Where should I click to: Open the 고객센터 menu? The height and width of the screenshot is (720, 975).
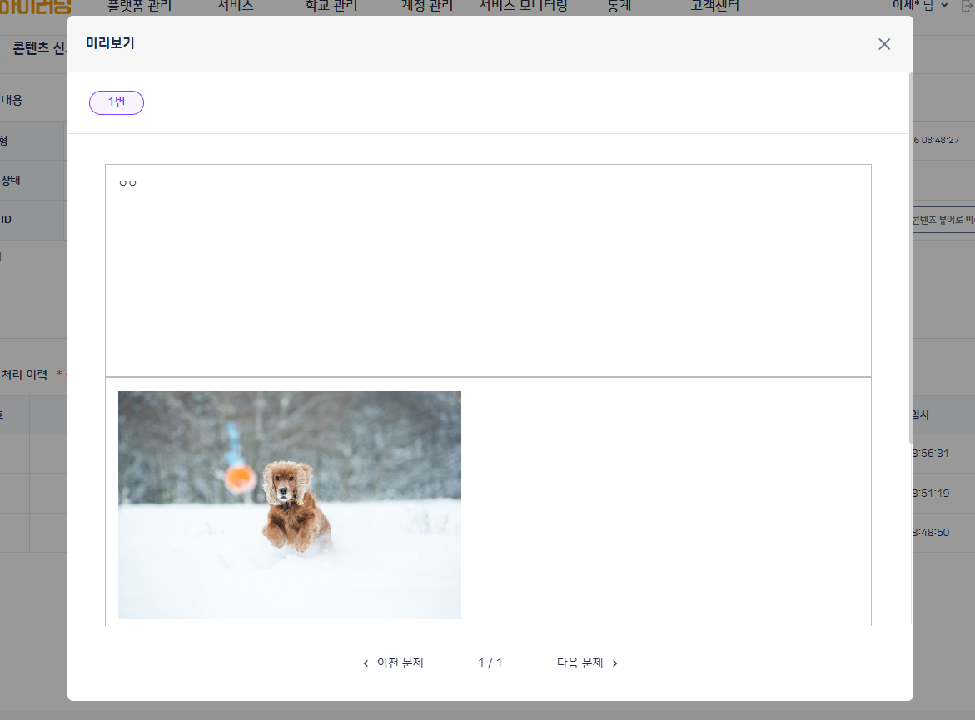(x=714, y=7)
